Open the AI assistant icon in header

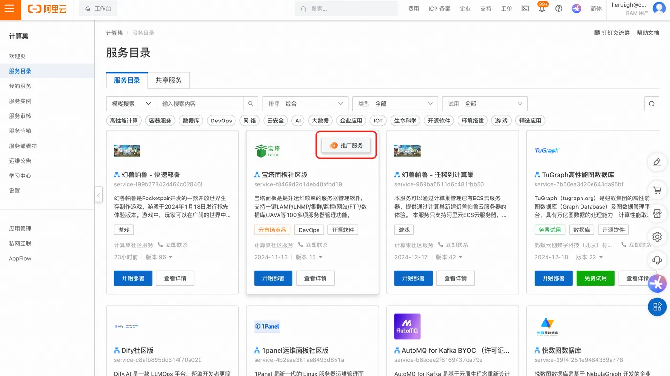(577, 9)
